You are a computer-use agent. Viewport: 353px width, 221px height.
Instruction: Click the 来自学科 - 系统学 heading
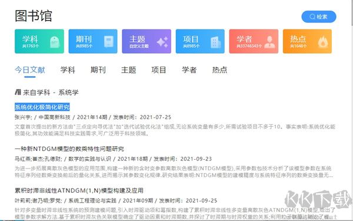tap(51, 93)
